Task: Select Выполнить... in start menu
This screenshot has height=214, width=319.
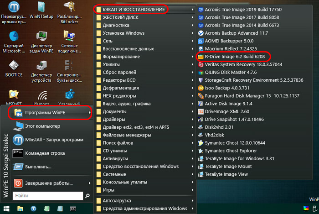Action: (51, 167)
